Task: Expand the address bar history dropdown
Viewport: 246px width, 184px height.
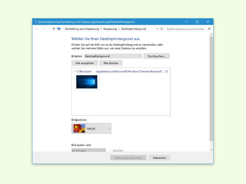Action: [x=157, y=29]
